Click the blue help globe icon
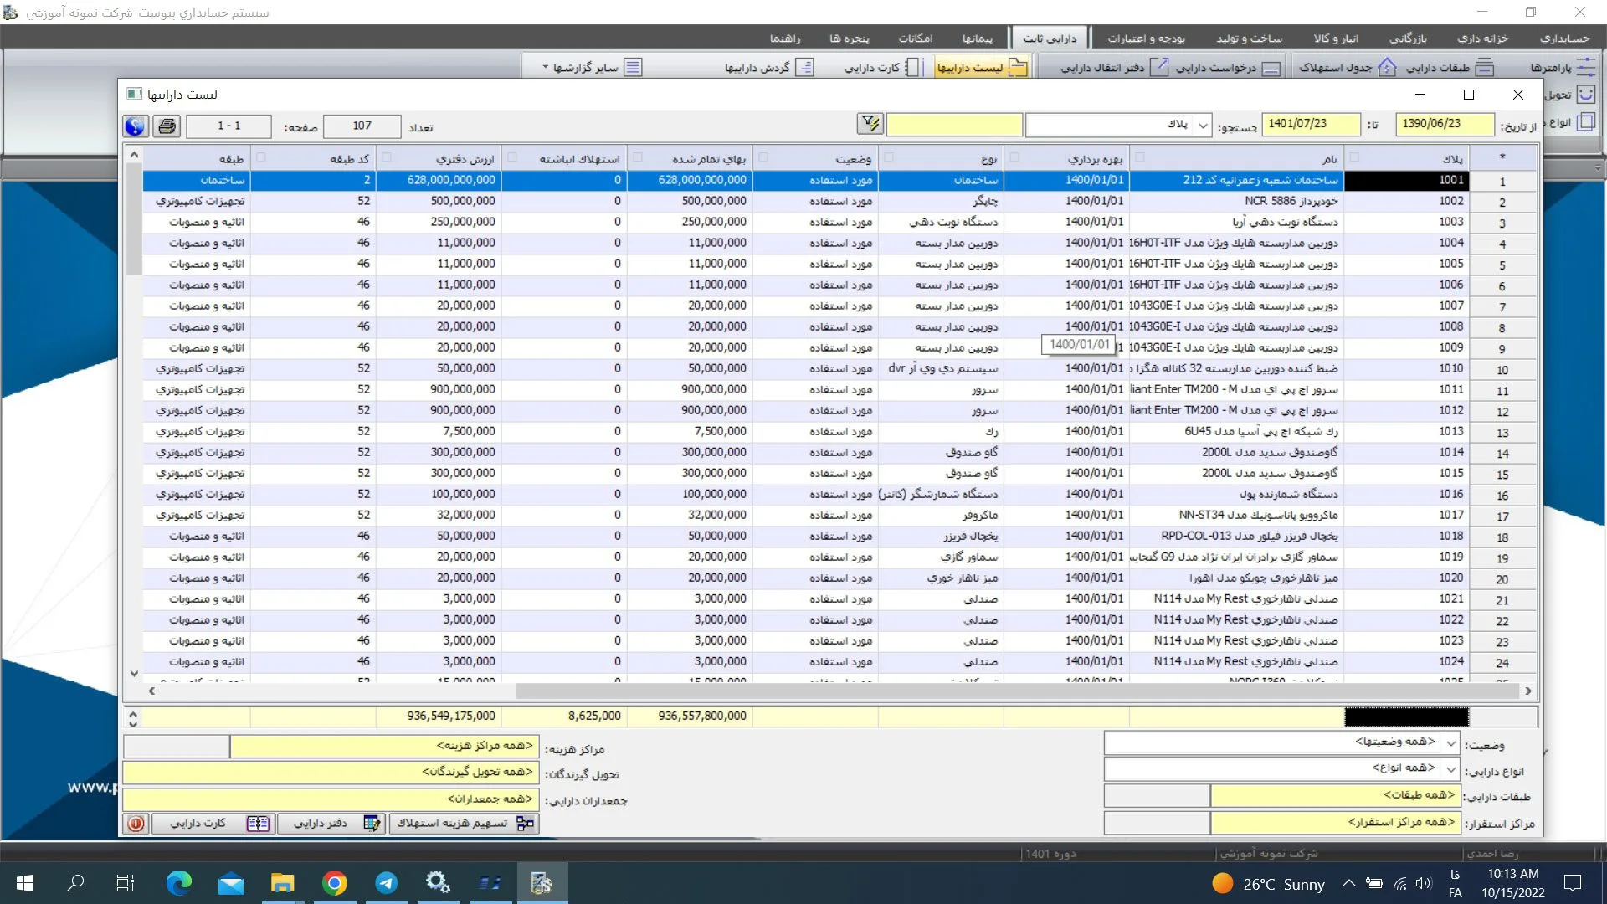Viewport: 1607px width, 904px height. pyautogui.click(x=136, y=126)
